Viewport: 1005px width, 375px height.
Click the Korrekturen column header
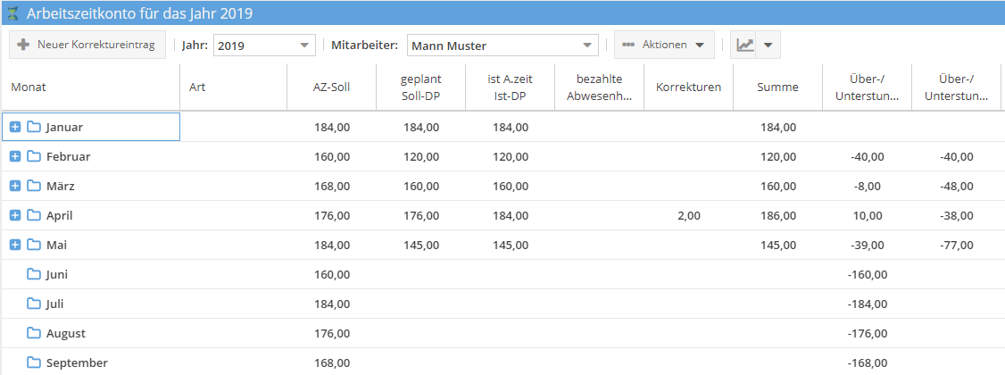click(688, 87)
